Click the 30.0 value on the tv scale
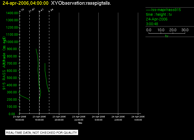This screenshot has height=140, width=194. click(185, 30)
